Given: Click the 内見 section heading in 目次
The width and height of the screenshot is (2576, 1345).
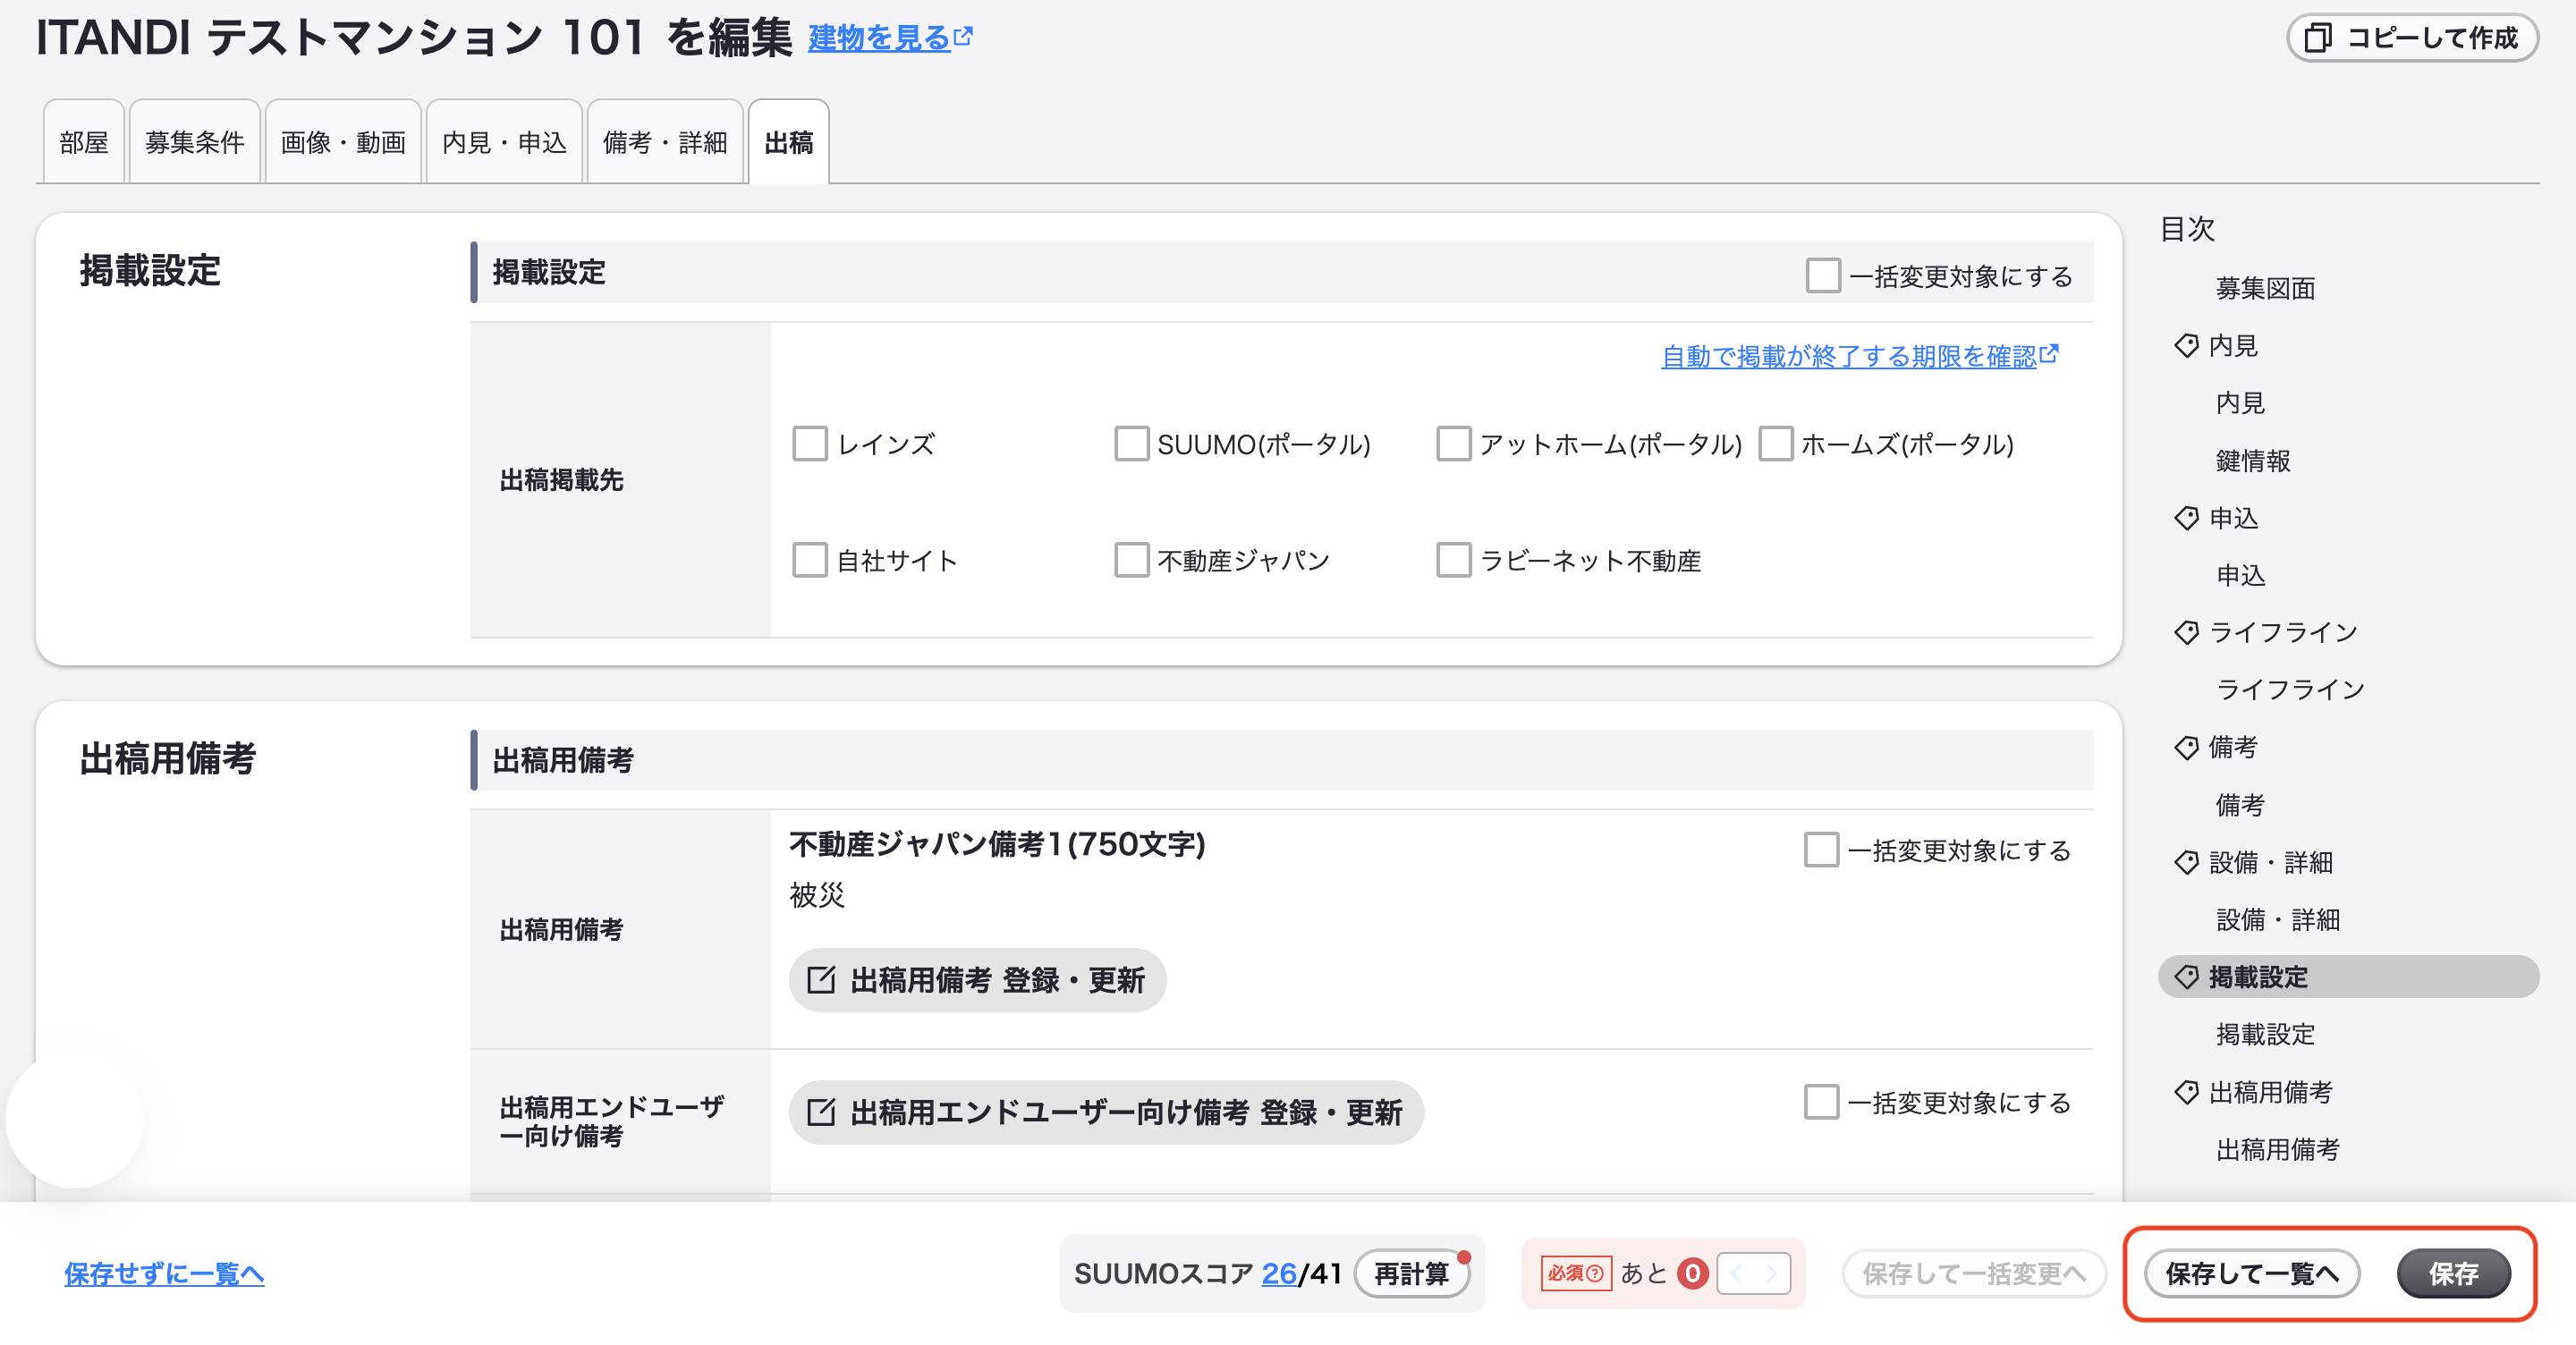Looking at the screenshot, I should [2233, 345].
